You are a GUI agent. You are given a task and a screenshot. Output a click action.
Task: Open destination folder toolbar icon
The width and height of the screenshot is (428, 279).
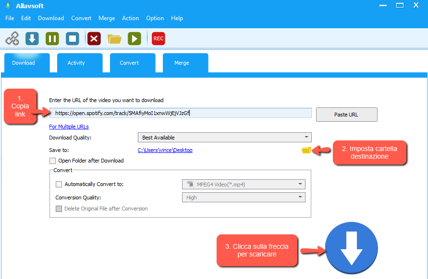(x=114, y=39)
